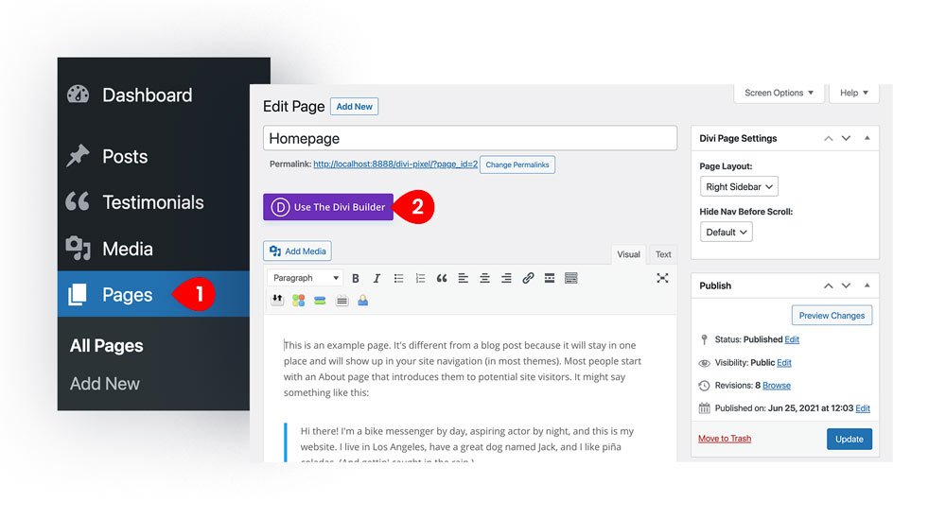Insert a Read More tag
This screenshot has width=946, height=519.
[550, 278]
